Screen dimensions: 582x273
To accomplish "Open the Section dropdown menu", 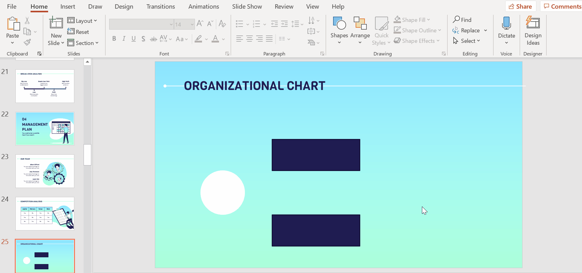I will click(83, 43).
